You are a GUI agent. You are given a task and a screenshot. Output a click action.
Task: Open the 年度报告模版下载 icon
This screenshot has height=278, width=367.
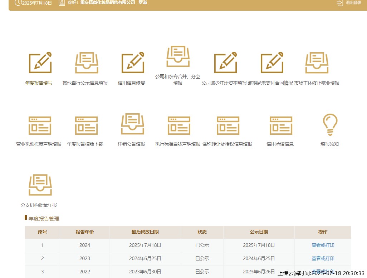(x=86, y=125)
